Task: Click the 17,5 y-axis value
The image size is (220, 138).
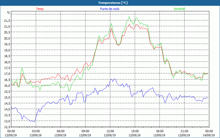Action: click(x=7, y=68)
